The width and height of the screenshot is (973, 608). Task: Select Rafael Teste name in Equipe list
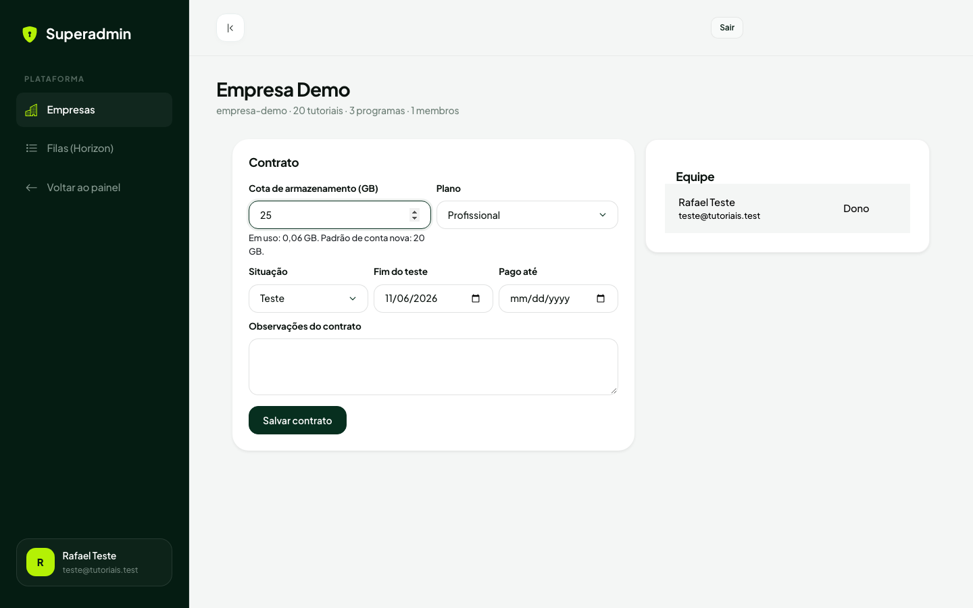(x=707, y=203)
